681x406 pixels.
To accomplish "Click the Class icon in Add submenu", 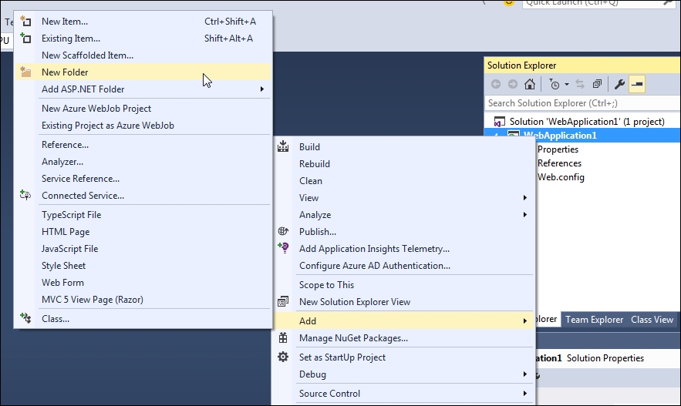I will click(x=25, y=318).
